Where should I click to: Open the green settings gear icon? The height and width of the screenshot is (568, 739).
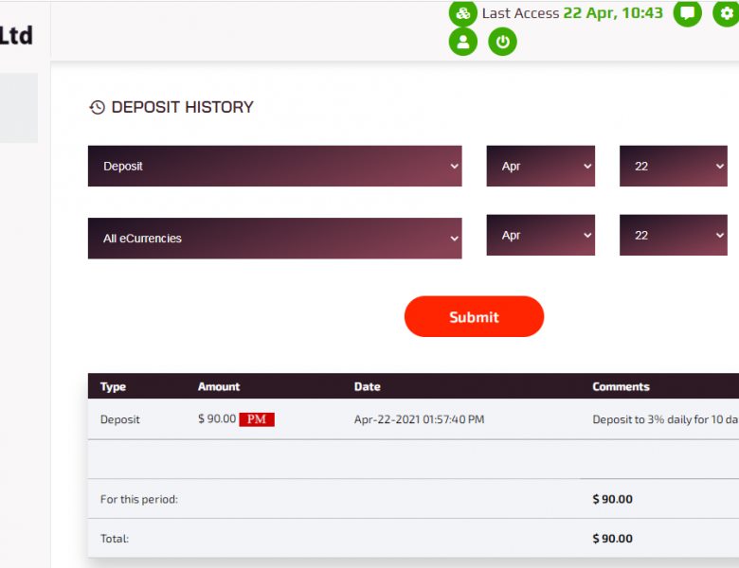[x=727, y=13]
